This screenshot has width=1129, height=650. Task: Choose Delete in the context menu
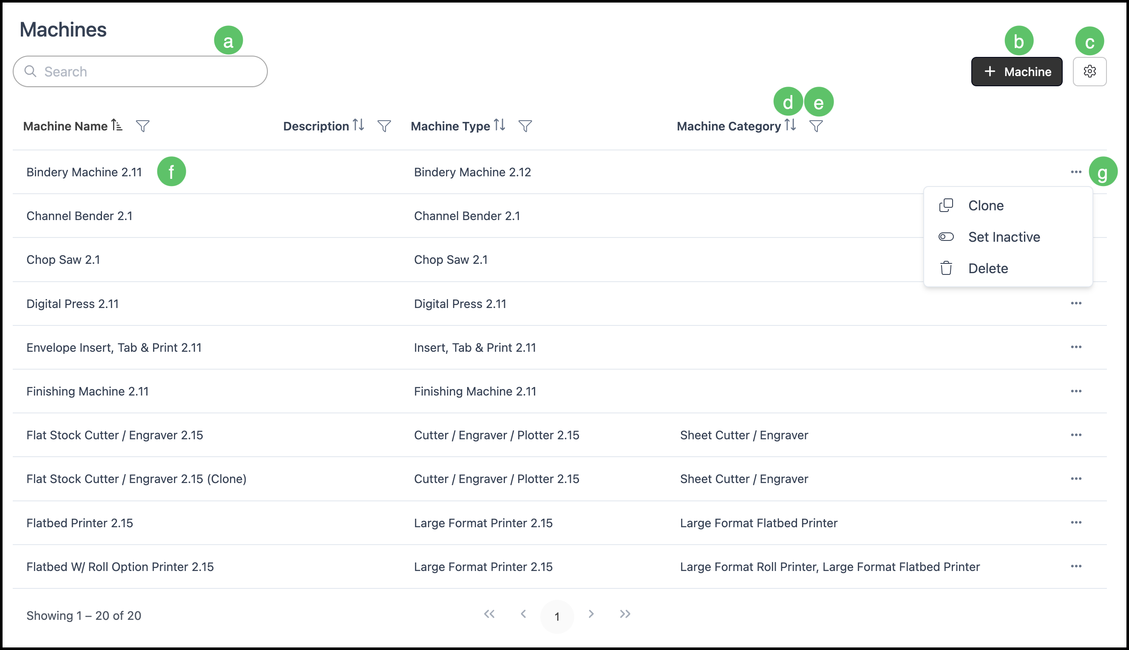(x=987, y=268)
